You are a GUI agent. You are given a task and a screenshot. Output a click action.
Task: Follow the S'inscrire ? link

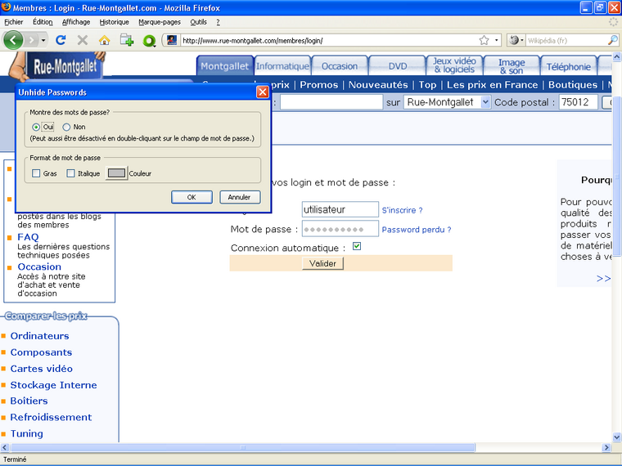[402, 210]
